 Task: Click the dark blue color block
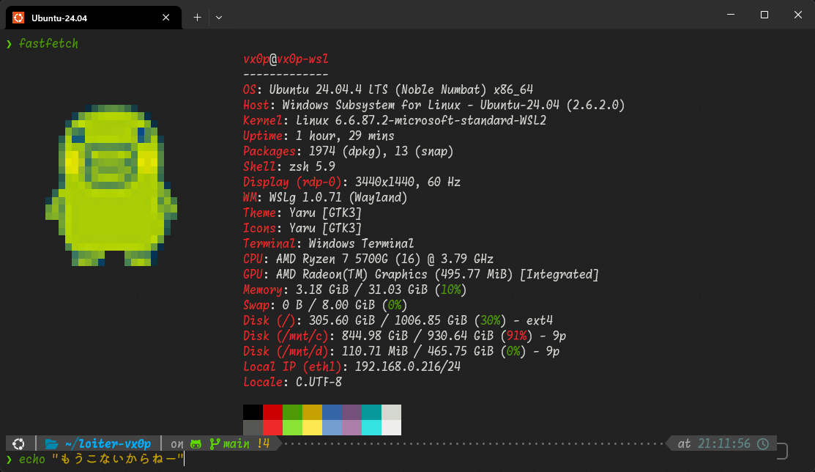(x=332, y=412)
